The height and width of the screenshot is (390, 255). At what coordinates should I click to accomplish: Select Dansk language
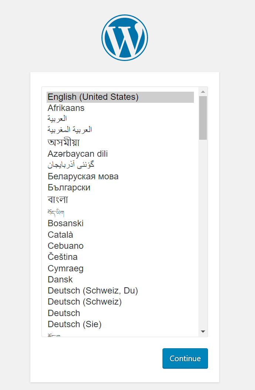tap(120, 279)
